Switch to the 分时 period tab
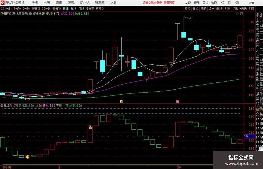The height and width of the screenshot is (169, 263). click(9, 9)
